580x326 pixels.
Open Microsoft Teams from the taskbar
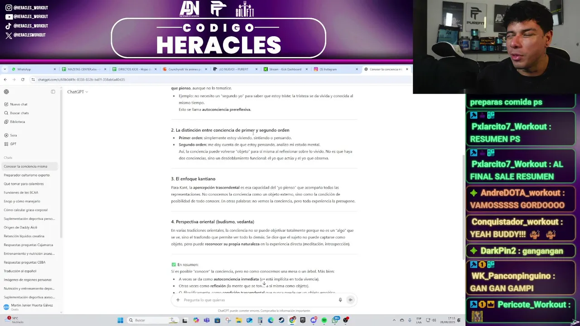coord(207,320)
